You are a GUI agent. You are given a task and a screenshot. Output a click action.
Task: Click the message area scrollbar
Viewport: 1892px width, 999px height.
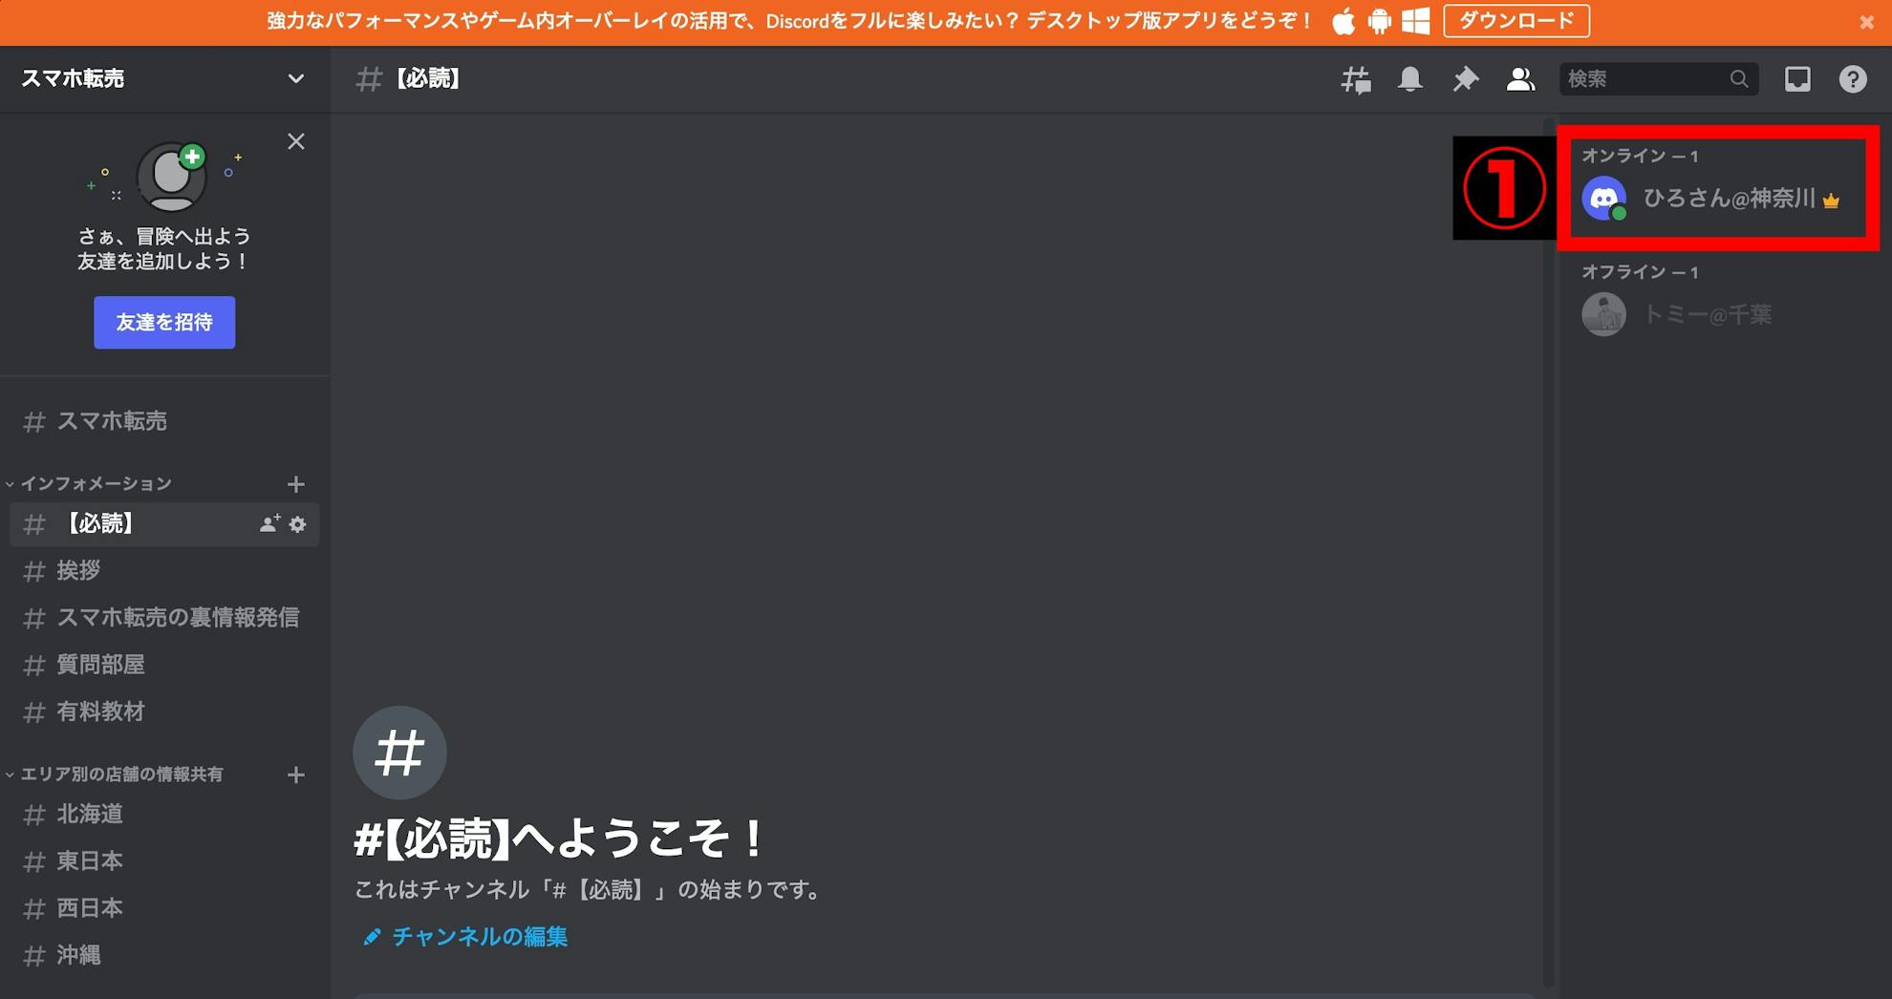tap(1549, 554)
